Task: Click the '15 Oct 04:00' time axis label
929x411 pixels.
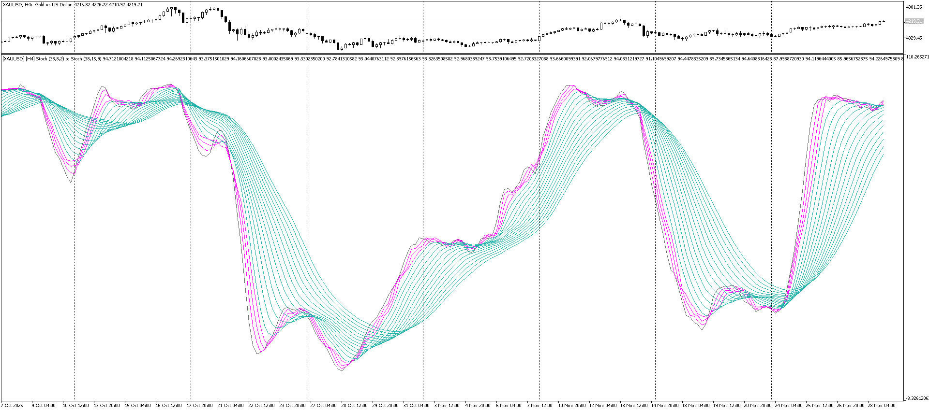Action: tap(138, 406)
